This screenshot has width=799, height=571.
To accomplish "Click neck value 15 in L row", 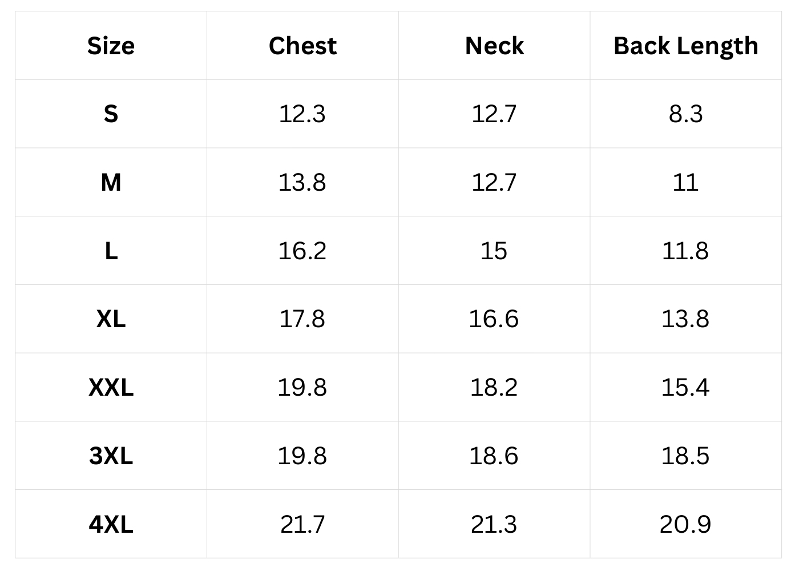I will pos(494,251).
